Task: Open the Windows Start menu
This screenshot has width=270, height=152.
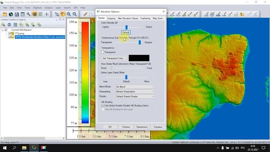Action: pos(5,148)
